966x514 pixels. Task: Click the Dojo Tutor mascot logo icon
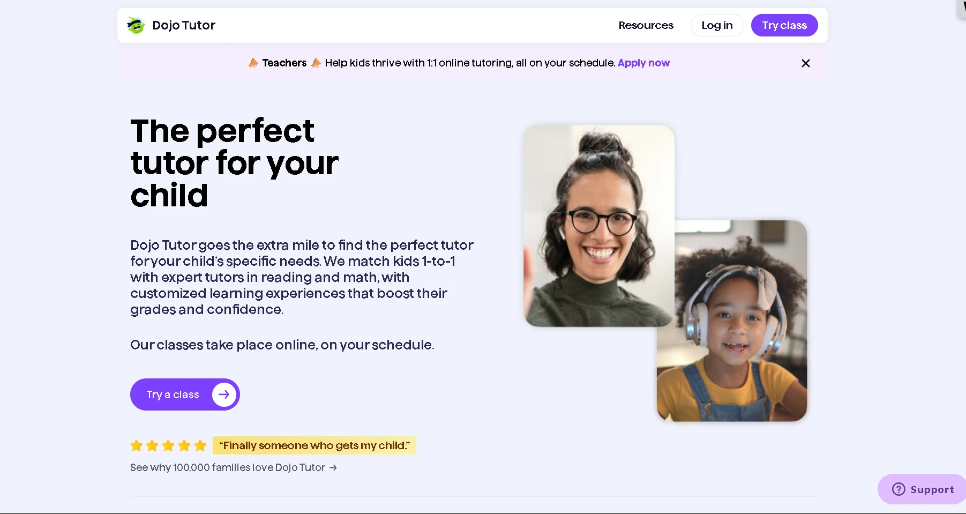pos(136,25)
